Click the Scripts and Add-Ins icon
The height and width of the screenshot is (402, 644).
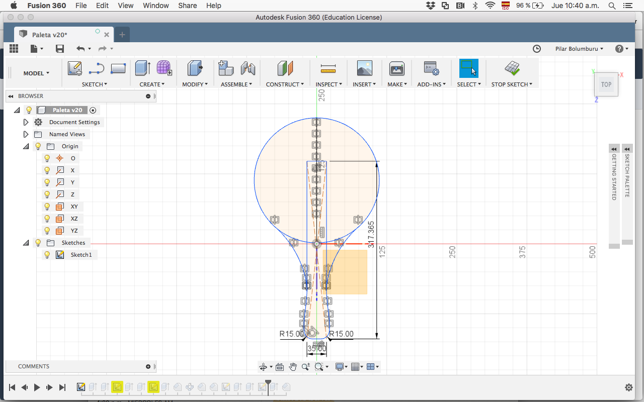tap(431, 68)
